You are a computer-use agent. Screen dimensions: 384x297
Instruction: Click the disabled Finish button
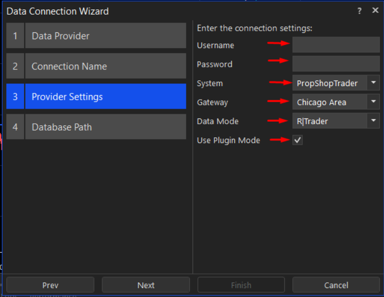click(x=241, y=285)
